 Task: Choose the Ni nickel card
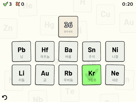pos(115,51)
